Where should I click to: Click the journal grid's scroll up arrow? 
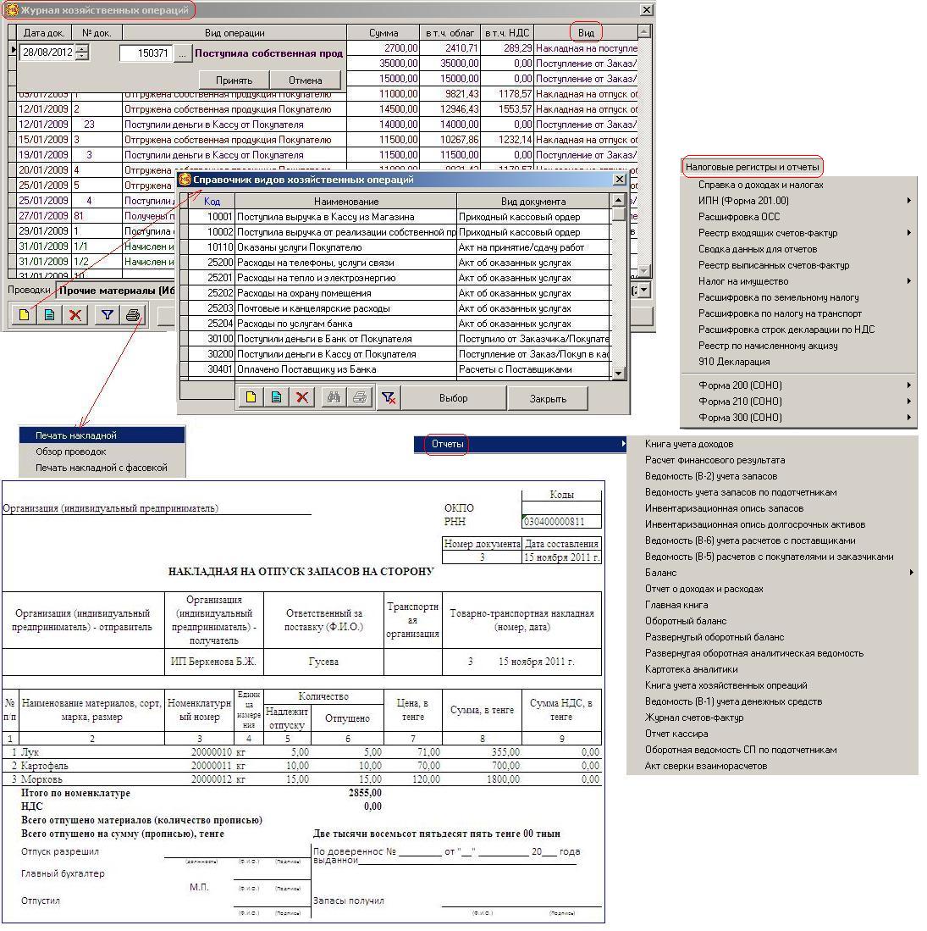[644, 30]
